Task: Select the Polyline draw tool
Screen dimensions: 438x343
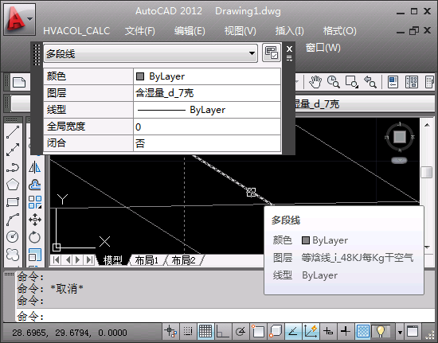Action: (13, 167)
